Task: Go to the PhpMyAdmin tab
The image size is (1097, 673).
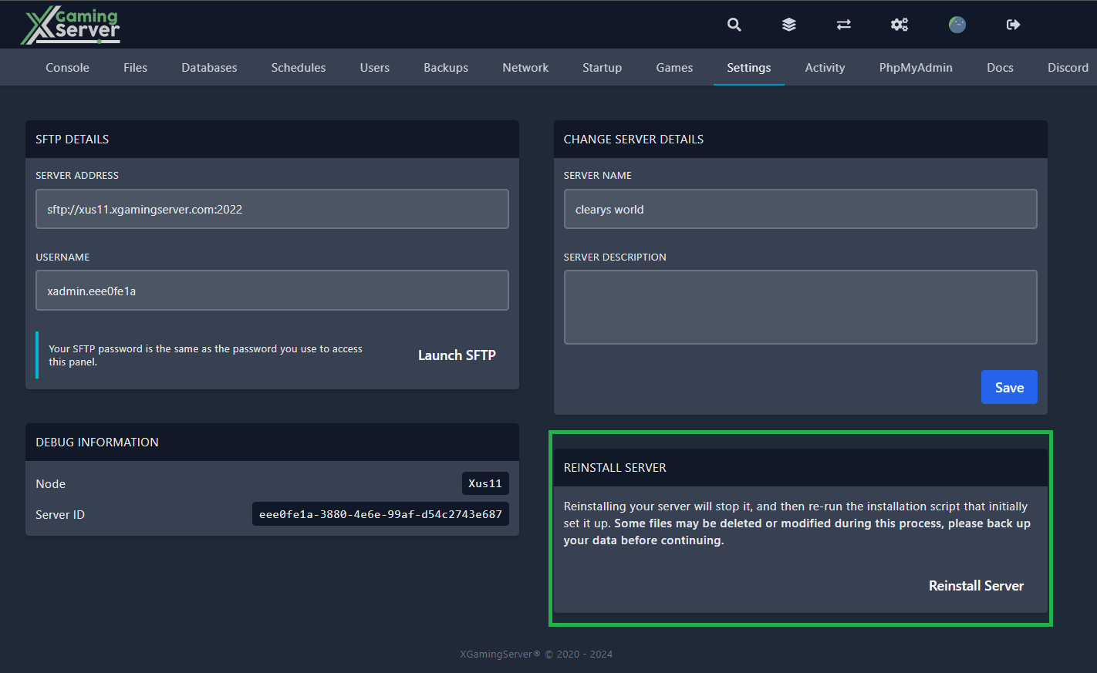Action: point(916,67)
